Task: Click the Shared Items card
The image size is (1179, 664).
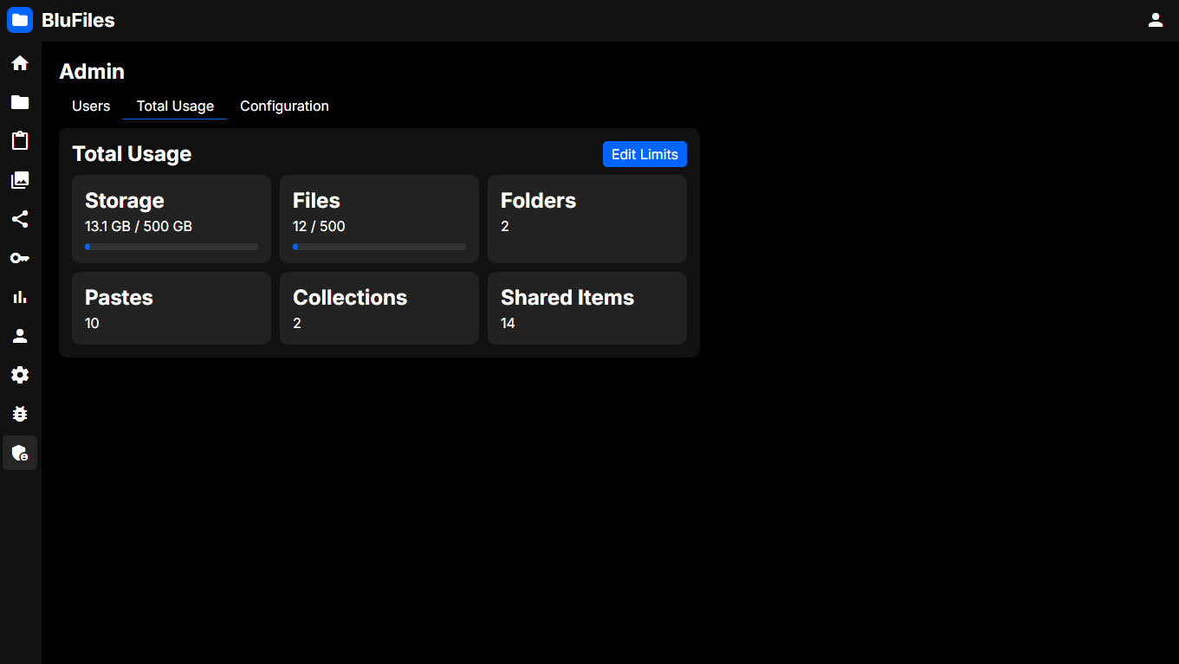Action: coord(587,308)
